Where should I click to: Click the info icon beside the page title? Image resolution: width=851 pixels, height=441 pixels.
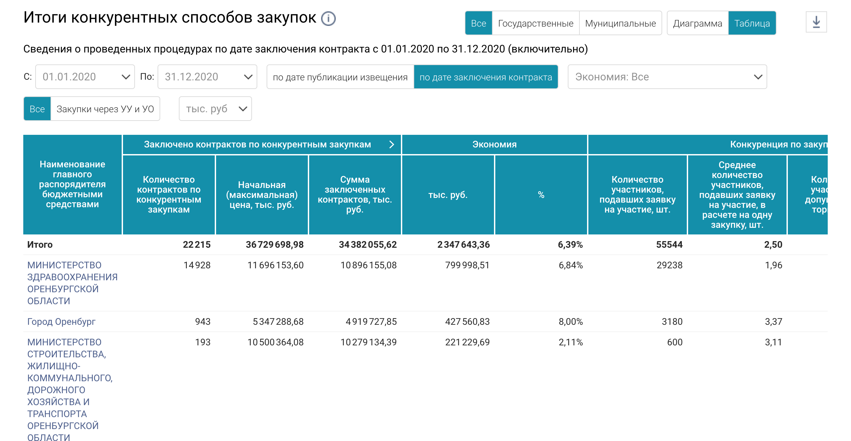click(x=328, y=18)
